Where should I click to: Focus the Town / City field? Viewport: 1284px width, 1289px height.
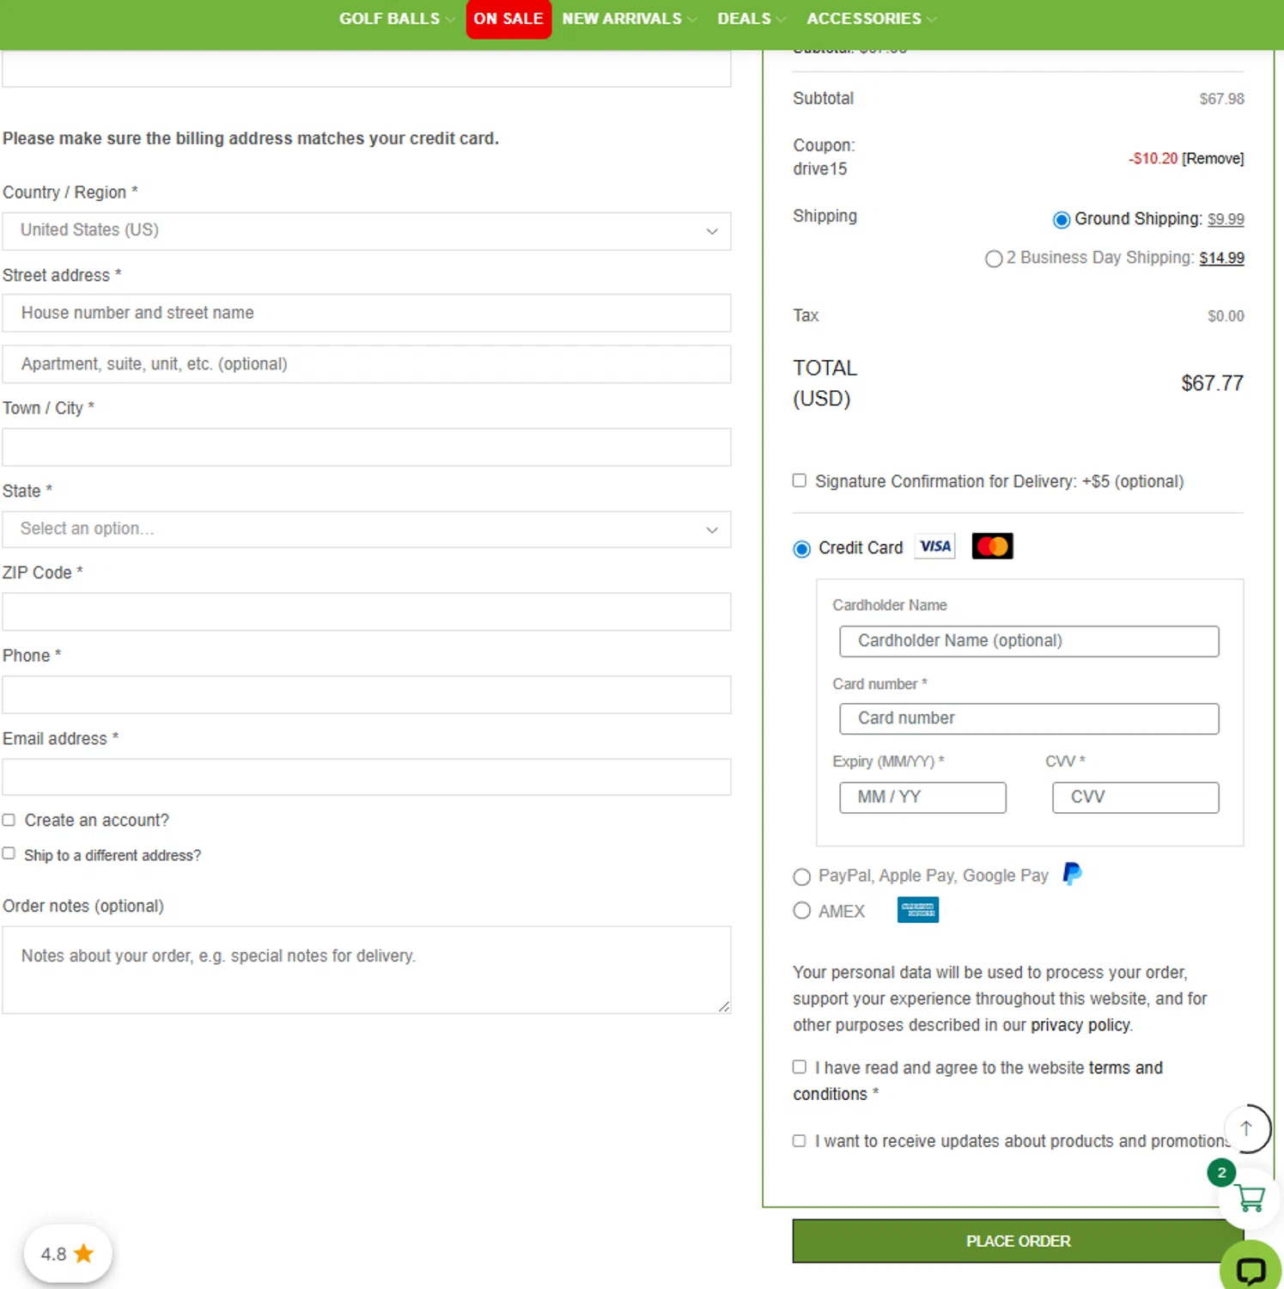click(x=367, y=447)
